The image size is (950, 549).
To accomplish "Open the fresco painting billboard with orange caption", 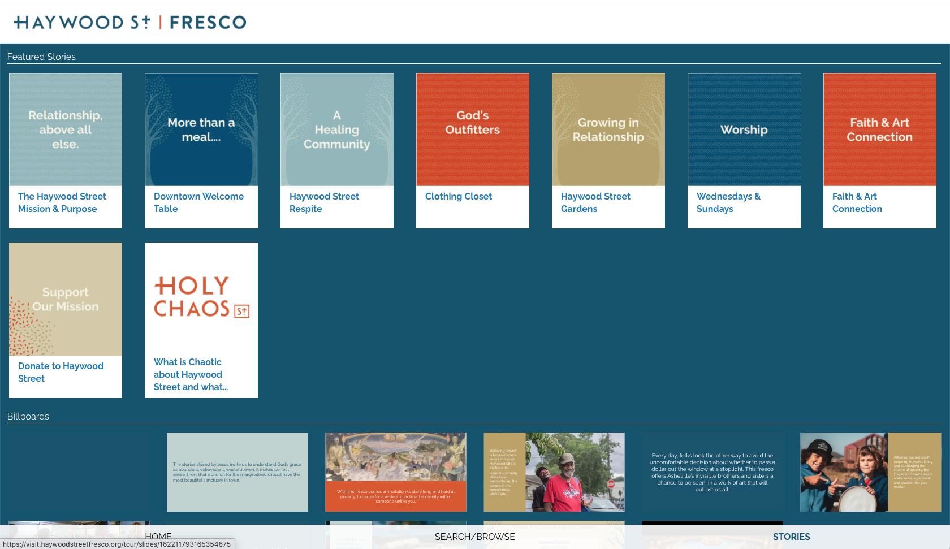I will [396, 472].
